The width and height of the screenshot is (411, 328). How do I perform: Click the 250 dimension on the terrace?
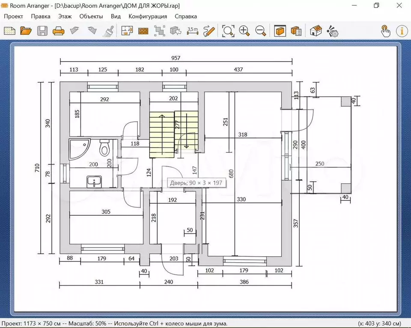(319, 164)
